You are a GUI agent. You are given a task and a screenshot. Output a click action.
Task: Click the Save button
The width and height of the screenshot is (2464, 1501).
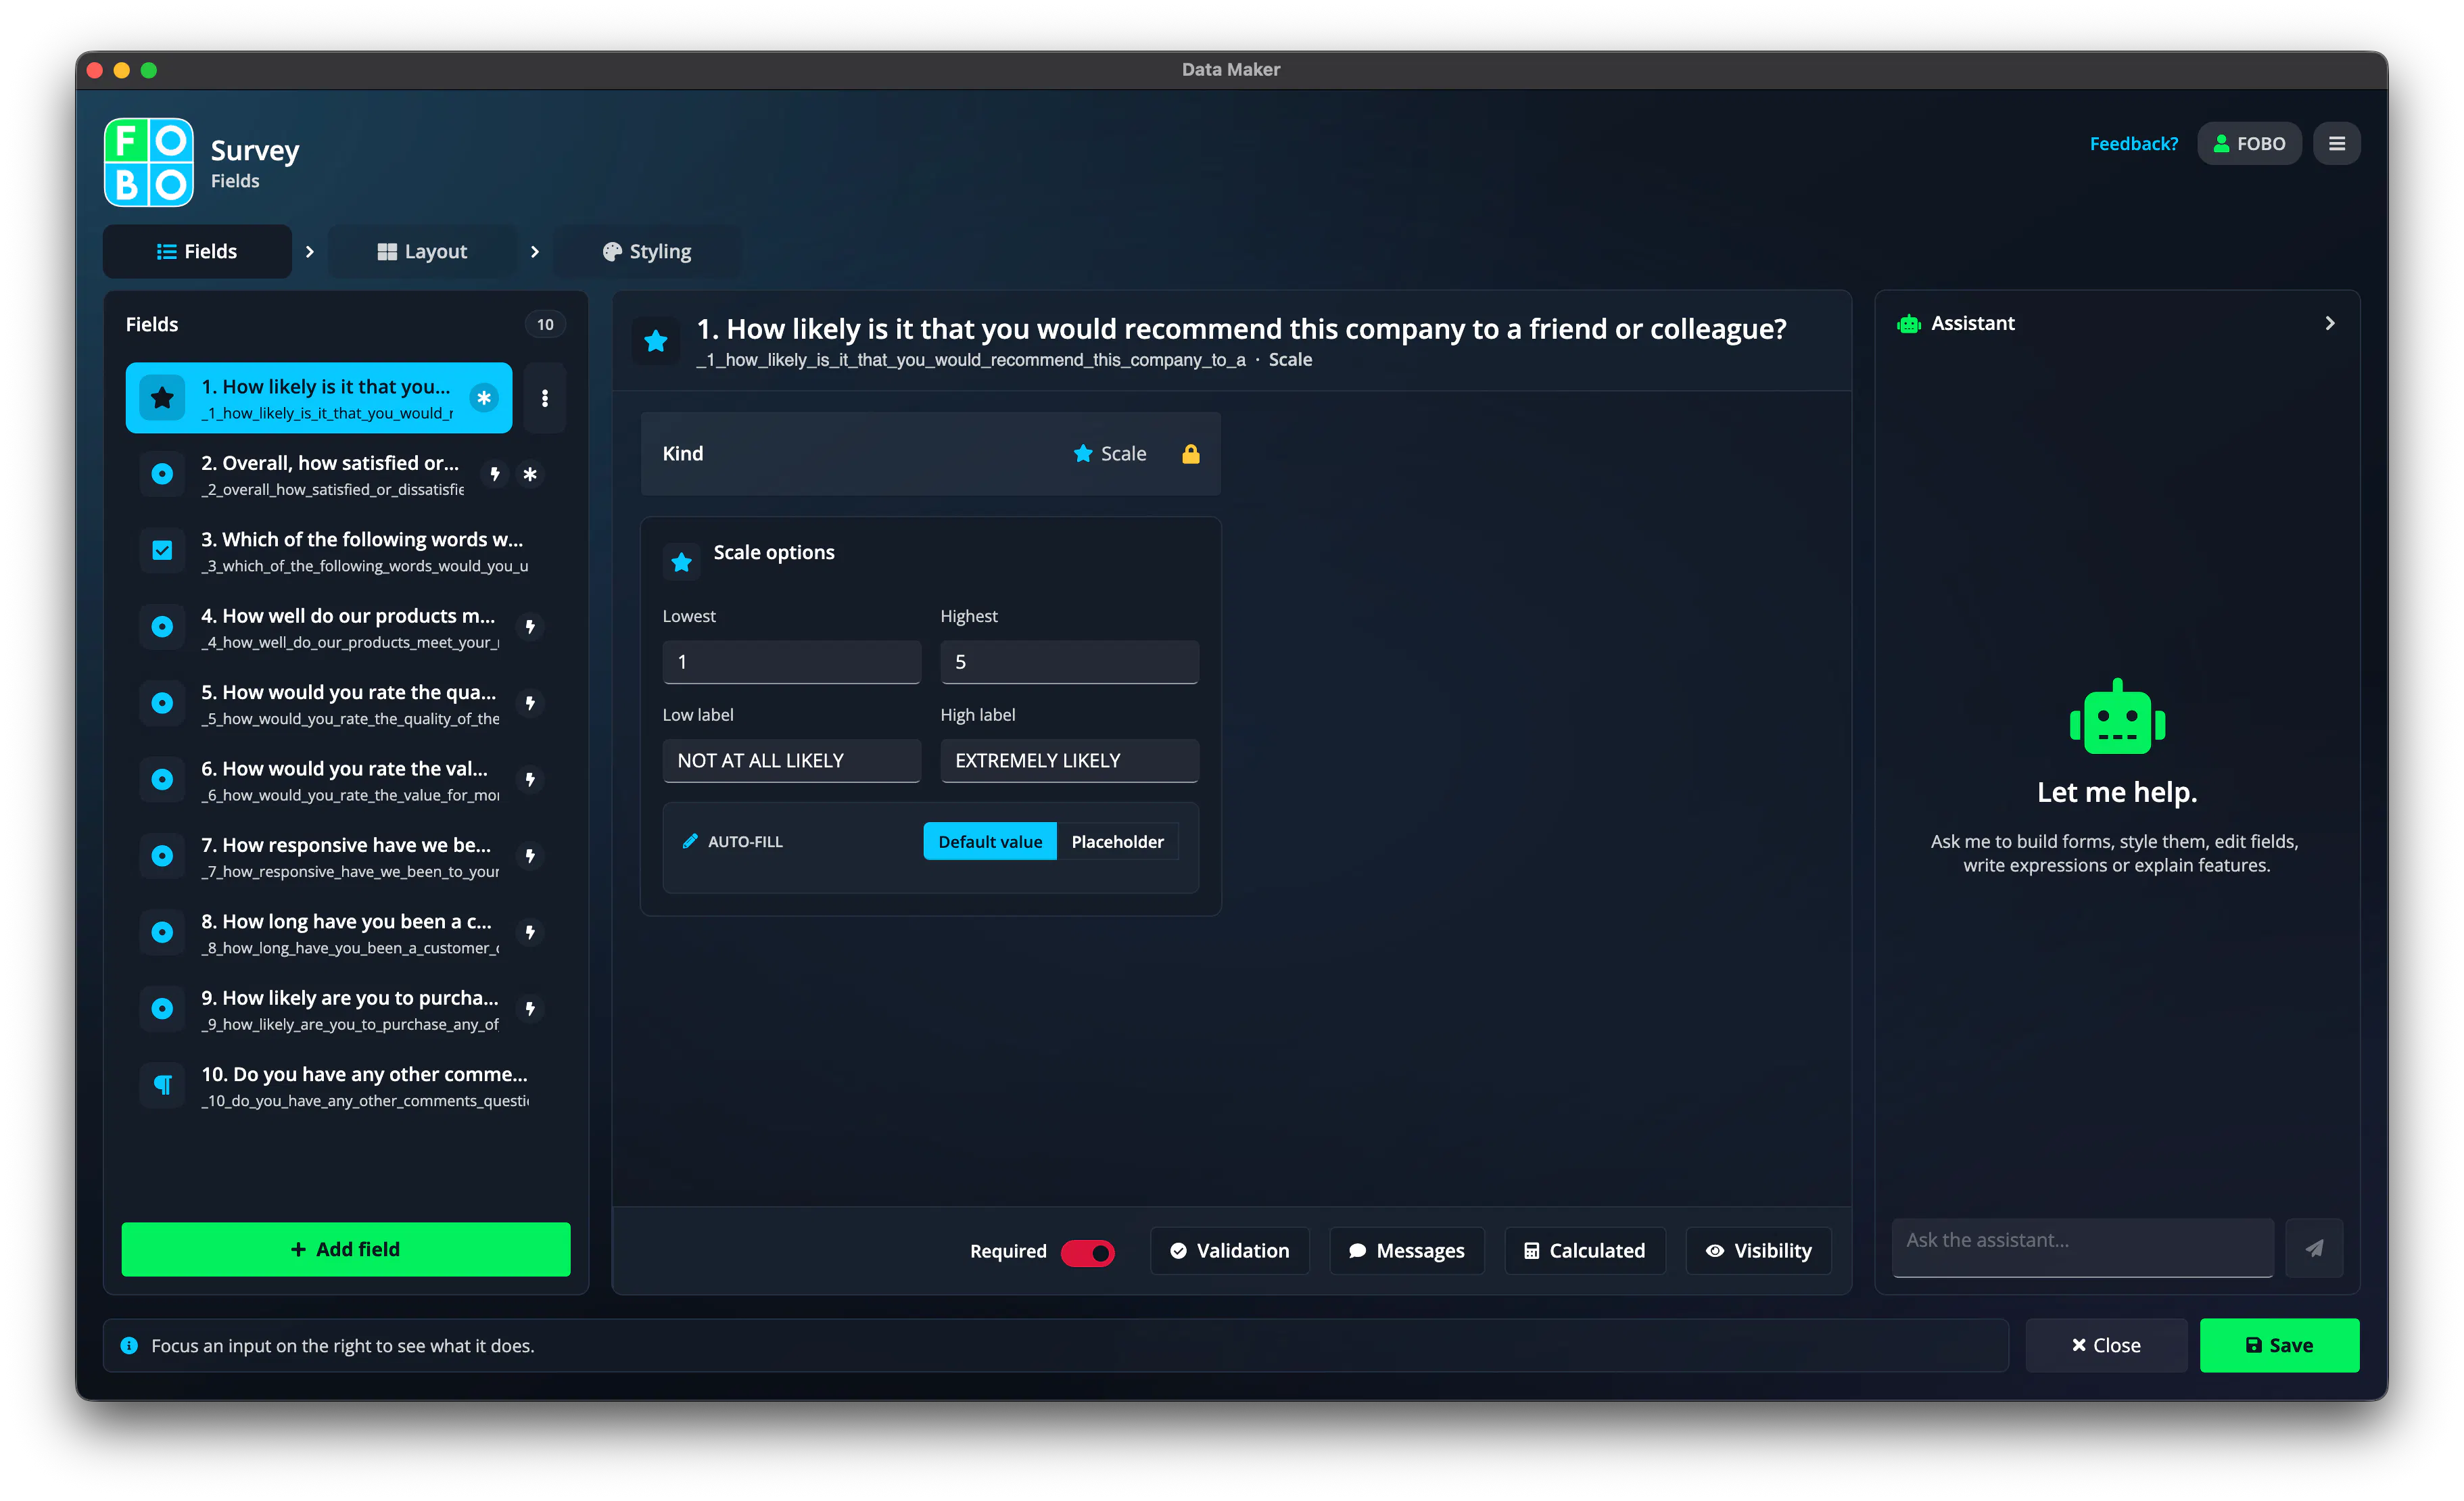pos(2279,1346)
